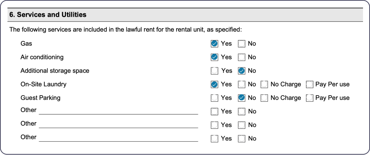The height and width of the screenshot is (155, 370).
Task: Check Yes for Additional storage space
Action: click(214, 71)
